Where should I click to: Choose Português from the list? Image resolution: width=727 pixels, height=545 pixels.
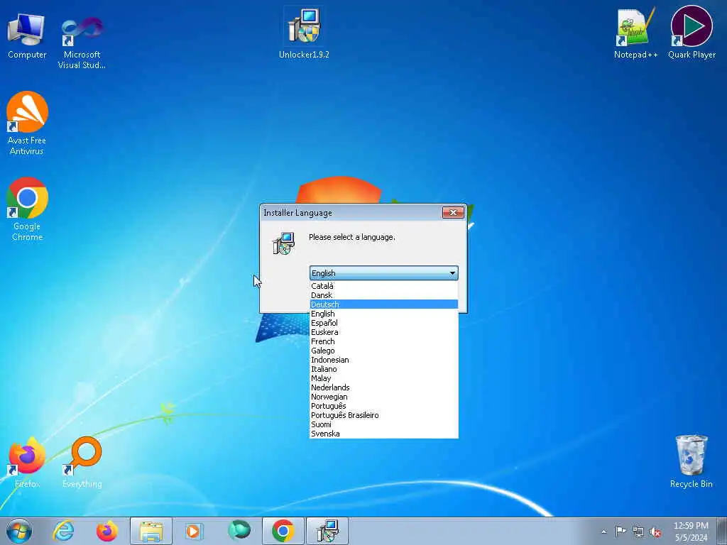coord(384,406)
